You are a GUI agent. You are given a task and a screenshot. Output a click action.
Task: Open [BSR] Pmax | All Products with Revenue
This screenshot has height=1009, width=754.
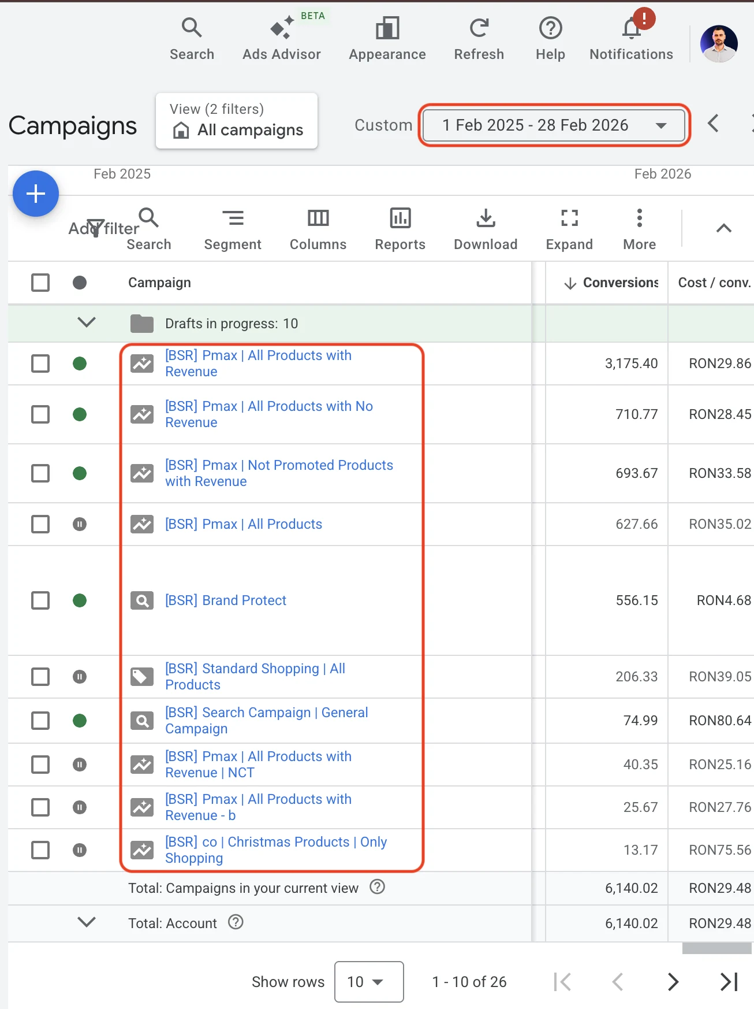(258, 363)
